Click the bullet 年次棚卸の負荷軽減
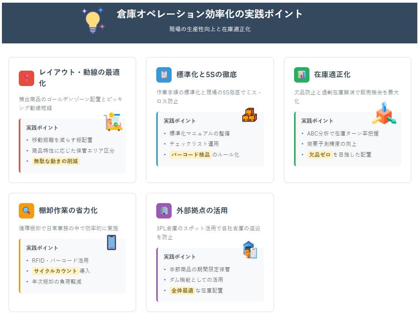This screenshot has width=420, height=316. (x=56, y=282)
